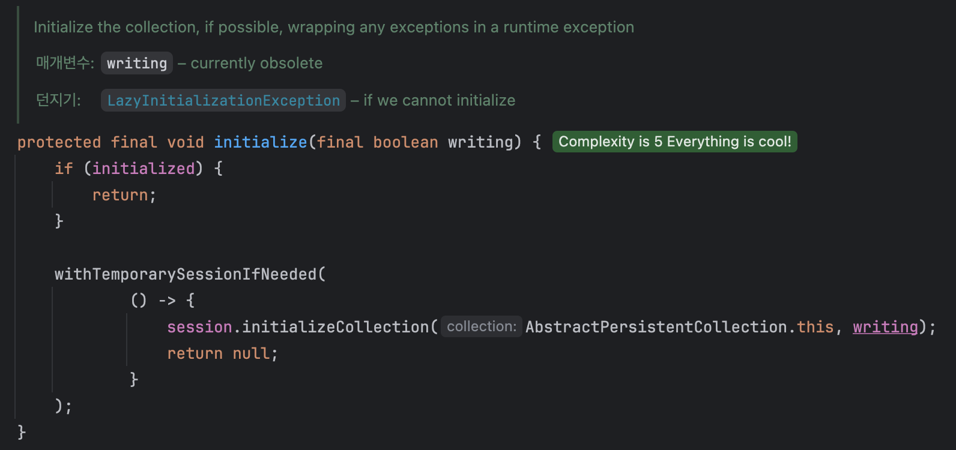The width and height of the screenshot is (956, 450).
Task: Select the 'writing' tag in the documentation
Action: 137,63
